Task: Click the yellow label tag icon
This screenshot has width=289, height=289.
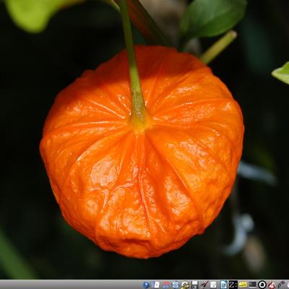Action: [243, 285]
